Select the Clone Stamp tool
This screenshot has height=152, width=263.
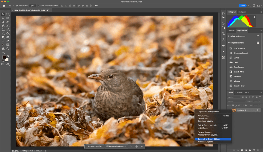coord(3,30)
